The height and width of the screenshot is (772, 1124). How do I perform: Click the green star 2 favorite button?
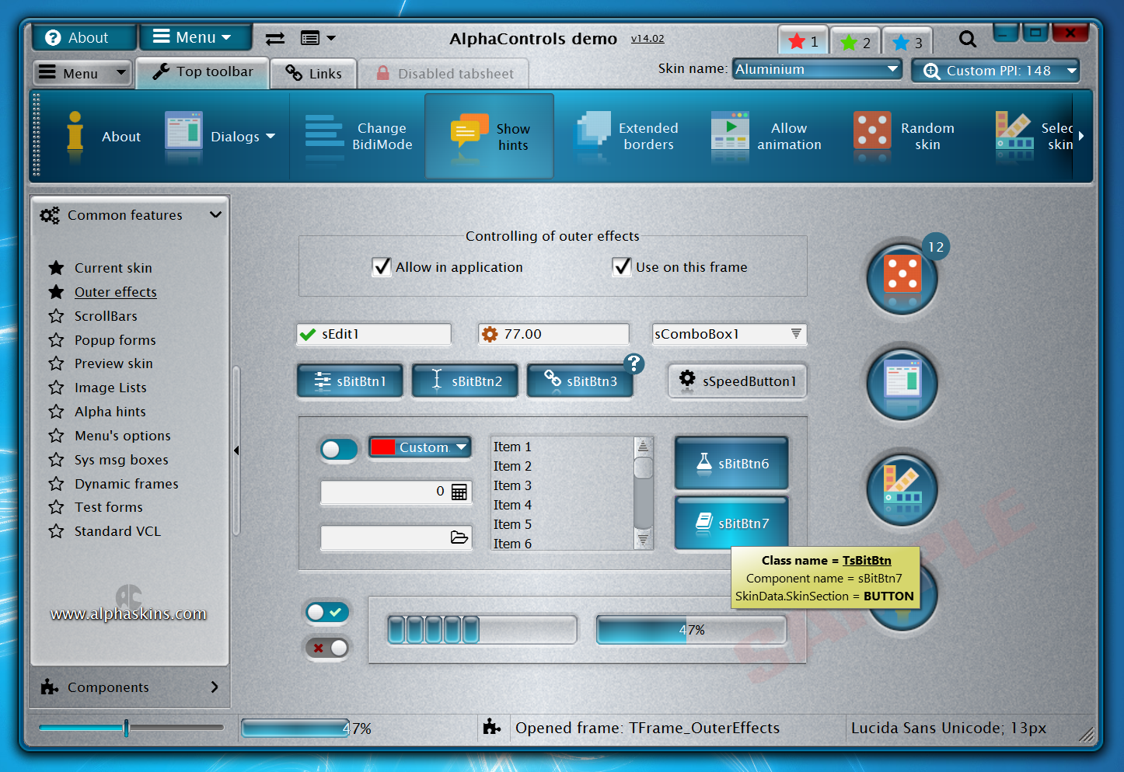(x=855, y=41)
